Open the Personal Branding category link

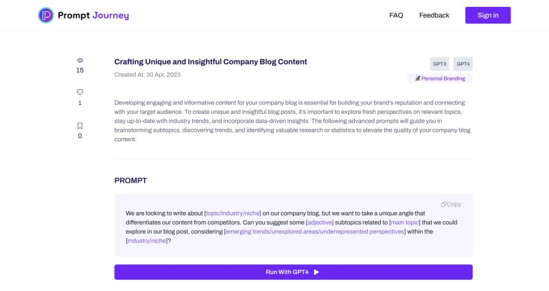[443, 78]
